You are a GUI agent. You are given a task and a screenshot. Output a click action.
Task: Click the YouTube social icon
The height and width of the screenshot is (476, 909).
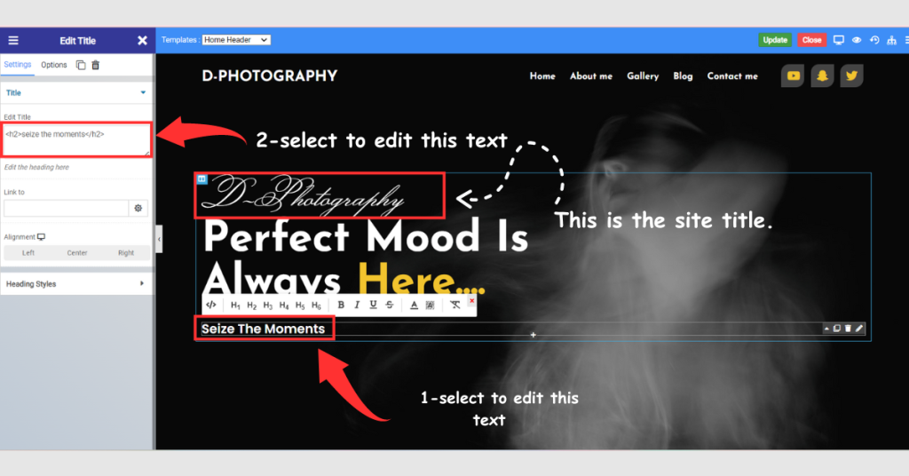tap(793, 76)
